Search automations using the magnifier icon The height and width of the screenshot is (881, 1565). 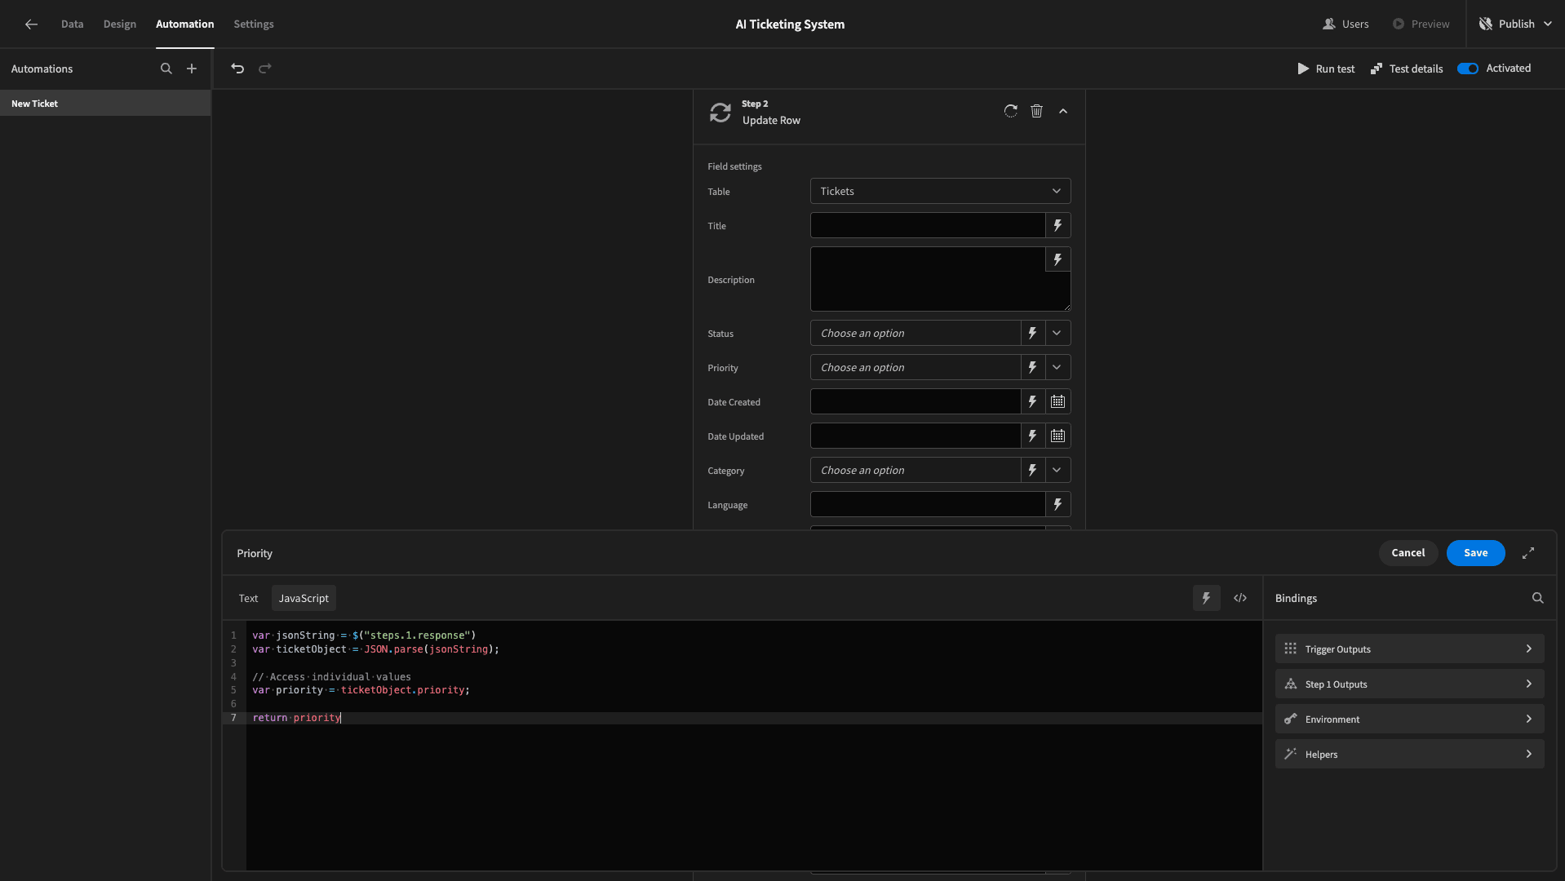(x=166, y=69)
